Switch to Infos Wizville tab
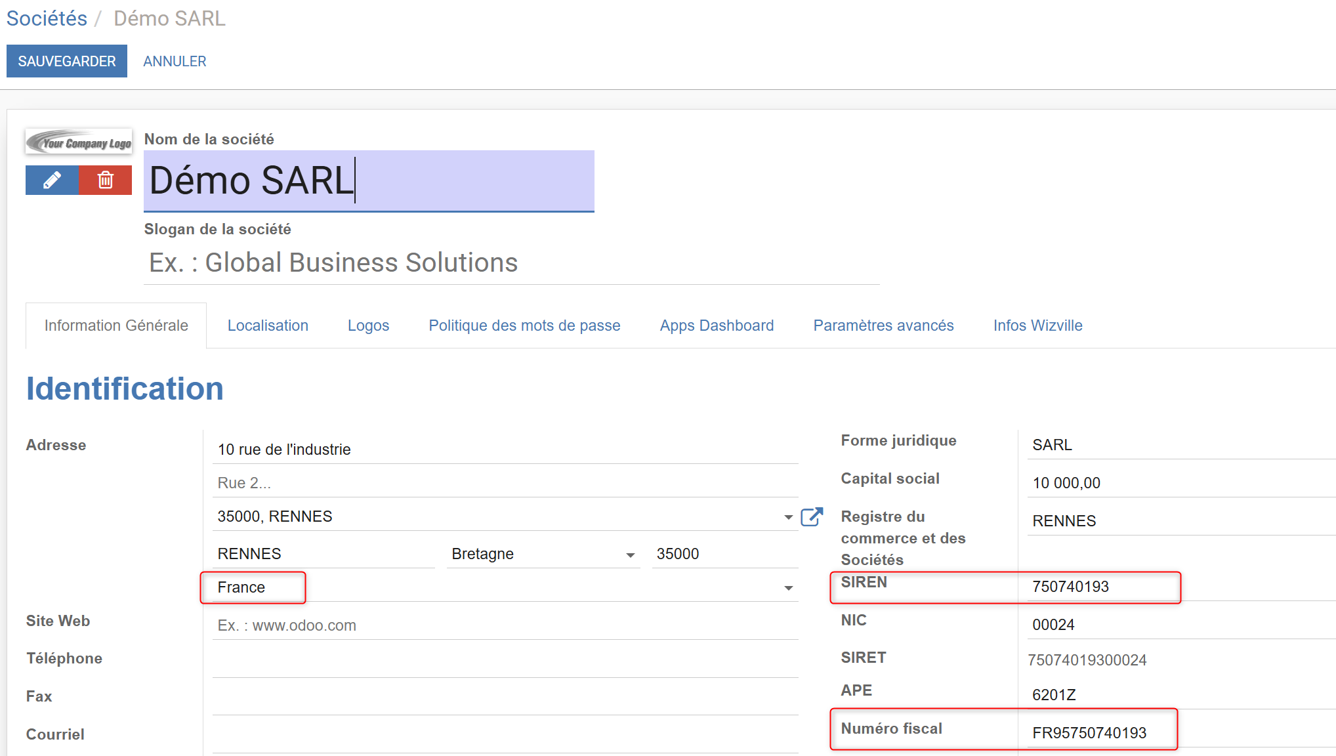Image resolution: width=1336 pixels, height=756 pixels. point(1037,325)
